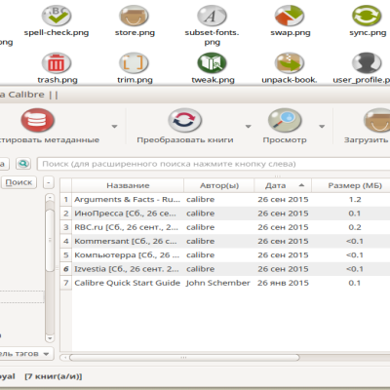This screenshot has width=390, height=390.
Task: Click the [7 книг(а/и)] status text
Action: pyautogui.click(x=54, y=376)
